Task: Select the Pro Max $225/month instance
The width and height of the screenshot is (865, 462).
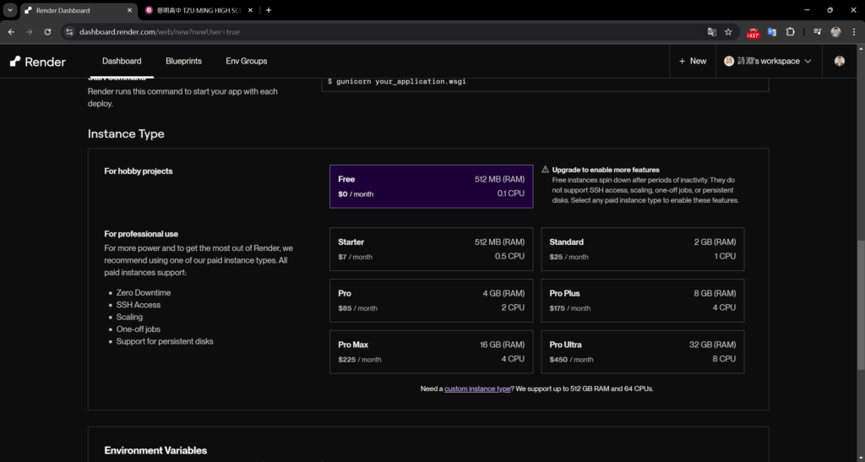Action: pyautogui.click(x=432, y=351)
